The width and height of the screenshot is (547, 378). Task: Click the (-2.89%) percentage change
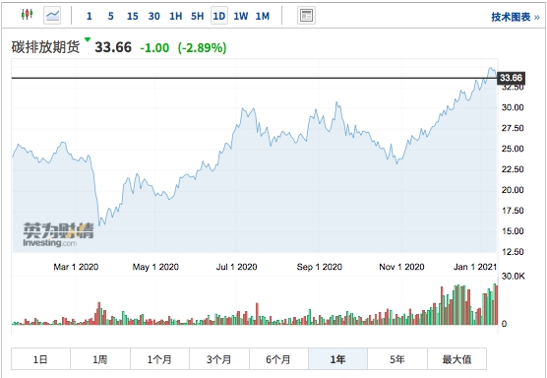point(202,48)
